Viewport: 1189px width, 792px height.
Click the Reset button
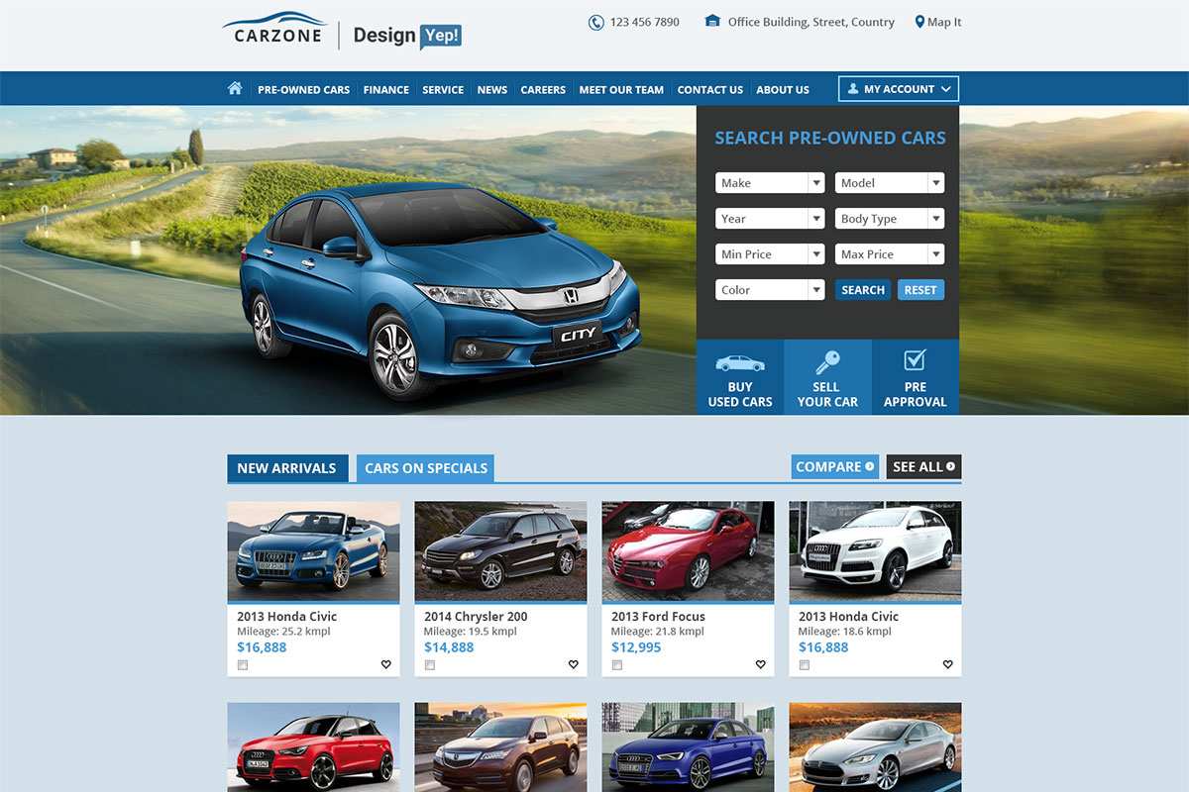[x=920, y=290]
